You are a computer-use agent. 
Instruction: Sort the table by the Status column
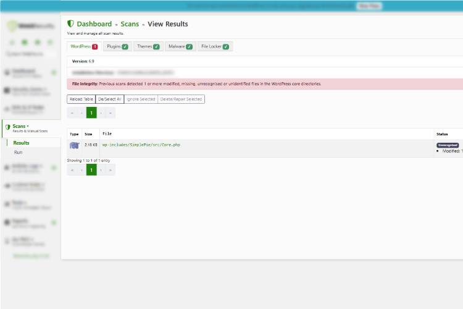pos(442,133)
